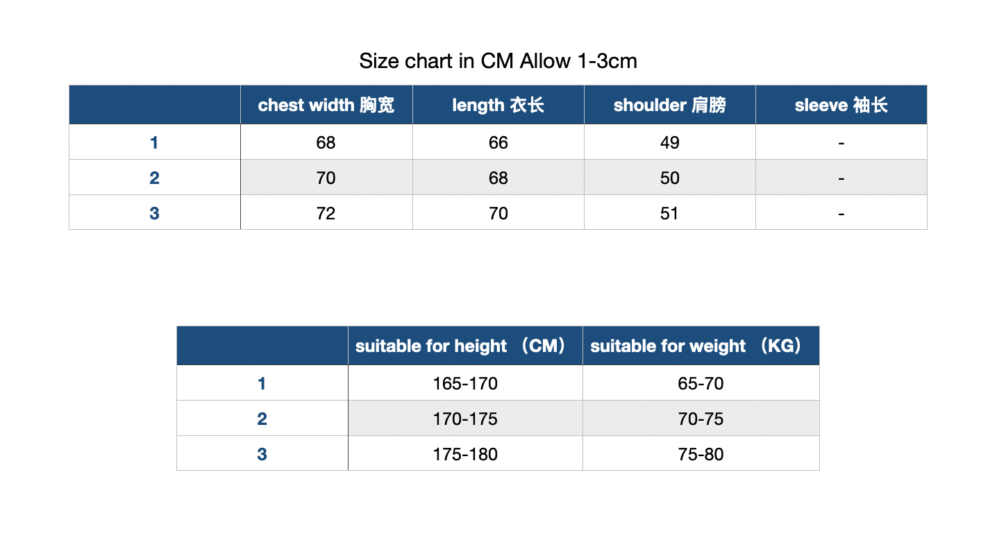This screenshot has width=997, height=536.
Task: Click shoulder cell showing 50
Action: pos(670,178)
